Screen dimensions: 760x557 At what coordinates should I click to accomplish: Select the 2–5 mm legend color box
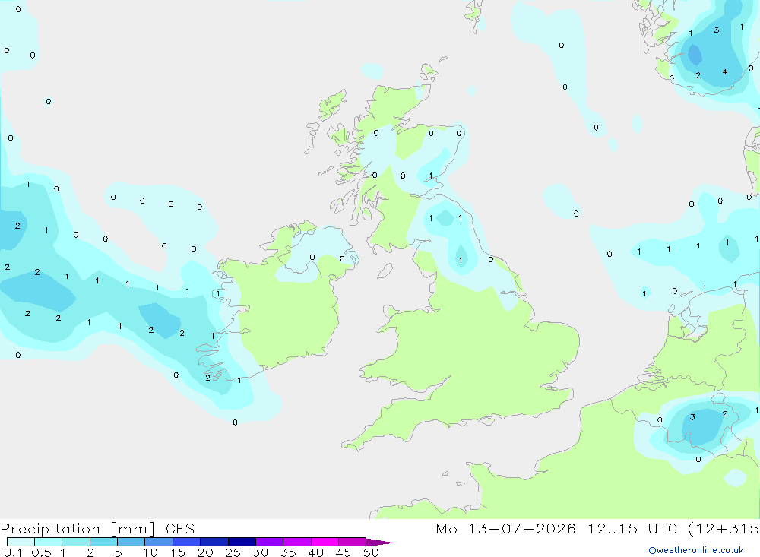103,542
